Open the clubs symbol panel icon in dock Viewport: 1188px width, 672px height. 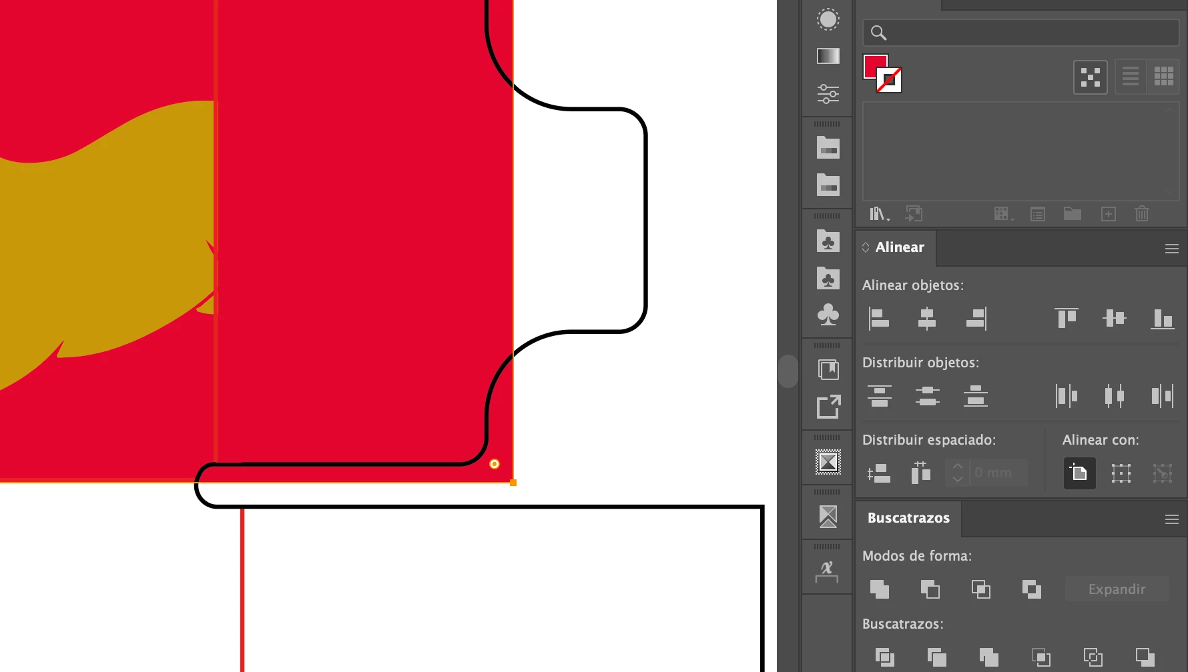pos(828,315)
